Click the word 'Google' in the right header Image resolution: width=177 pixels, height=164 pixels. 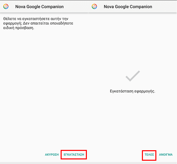pos(122,7)
